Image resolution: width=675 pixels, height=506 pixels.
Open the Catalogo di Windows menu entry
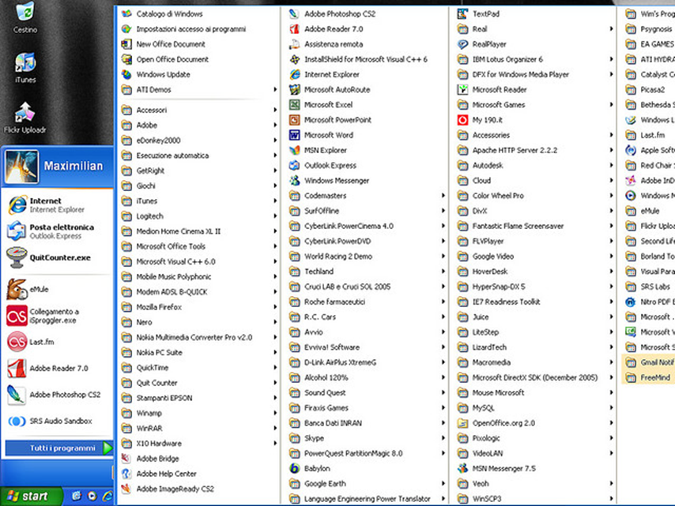(198, 13)
